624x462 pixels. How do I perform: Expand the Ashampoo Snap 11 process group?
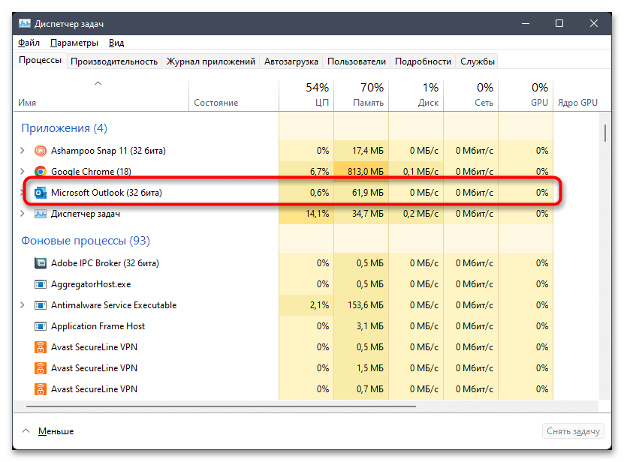[x=23, y=151]
